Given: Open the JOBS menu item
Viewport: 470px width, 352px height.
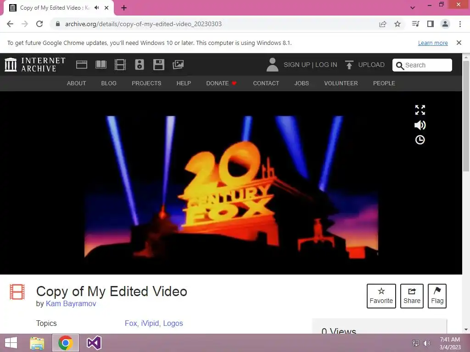Looking at the screenshot, I should point(302,83).
